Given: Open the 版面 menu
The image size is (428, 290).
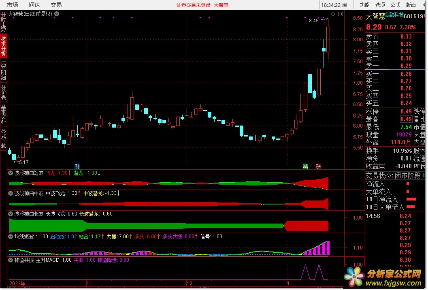Looking at the screenshot, I should pos(411,5).
